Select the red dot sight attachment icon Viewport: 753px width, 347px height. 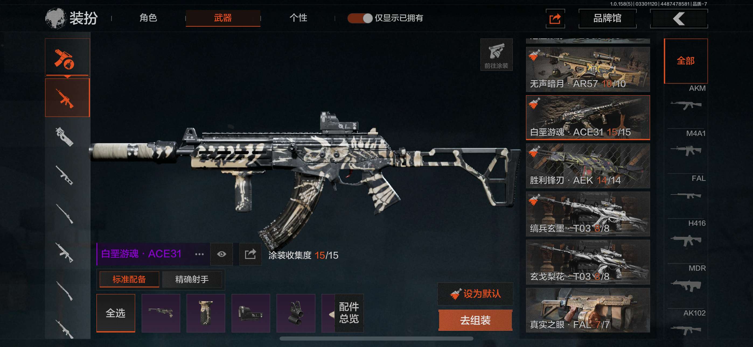point(250,313)
